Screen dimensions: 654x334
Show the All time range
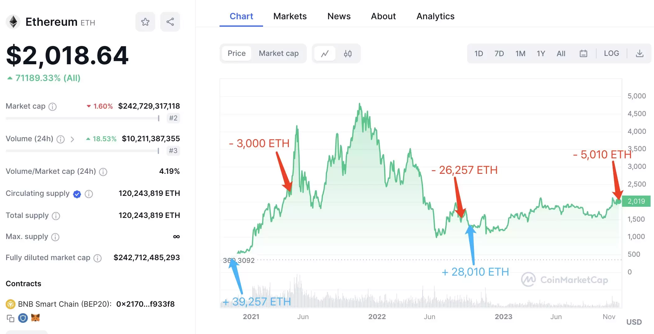click(561, 54)
